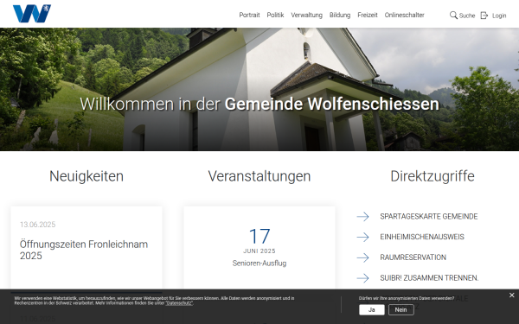Click the event date number 17
The height and width of the screenshot is (324, 519).
click(x=259, y=237)
